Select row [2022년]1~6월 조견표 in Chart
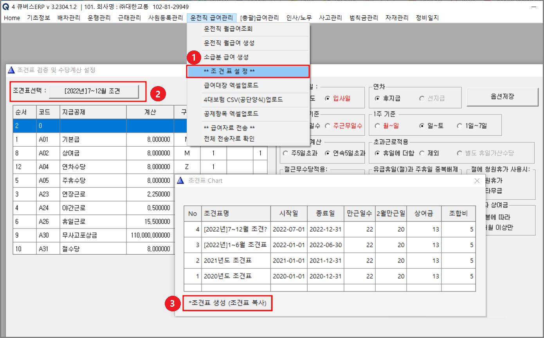The height and width of the screenshot is (338, 544). click(330, 245)
